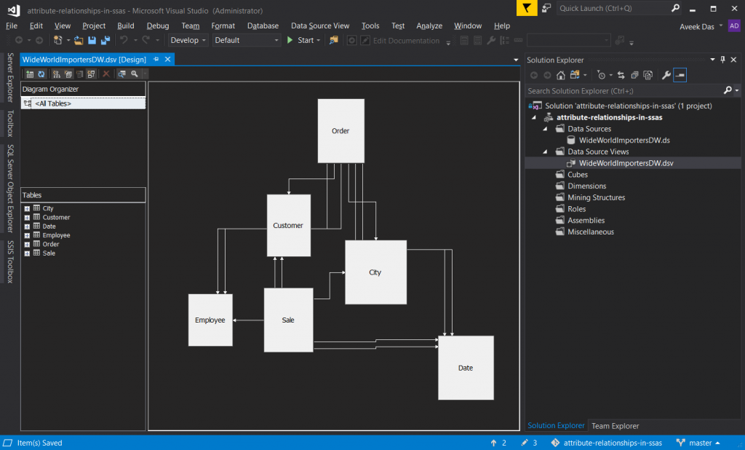Select the Sale table in the diagram
The width and height of the screenshot is (745, 450).
[287, 320]
